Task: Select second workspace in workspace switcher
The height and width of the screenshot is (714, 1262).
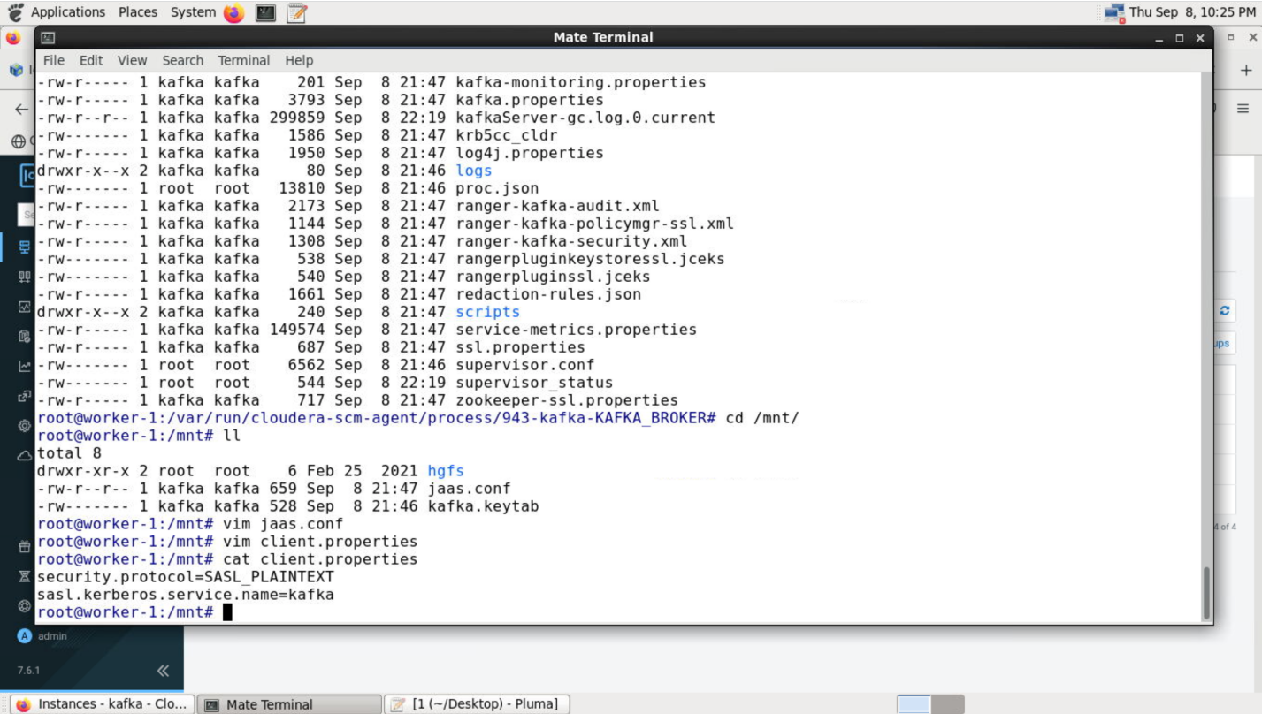Action: (947, 704)
